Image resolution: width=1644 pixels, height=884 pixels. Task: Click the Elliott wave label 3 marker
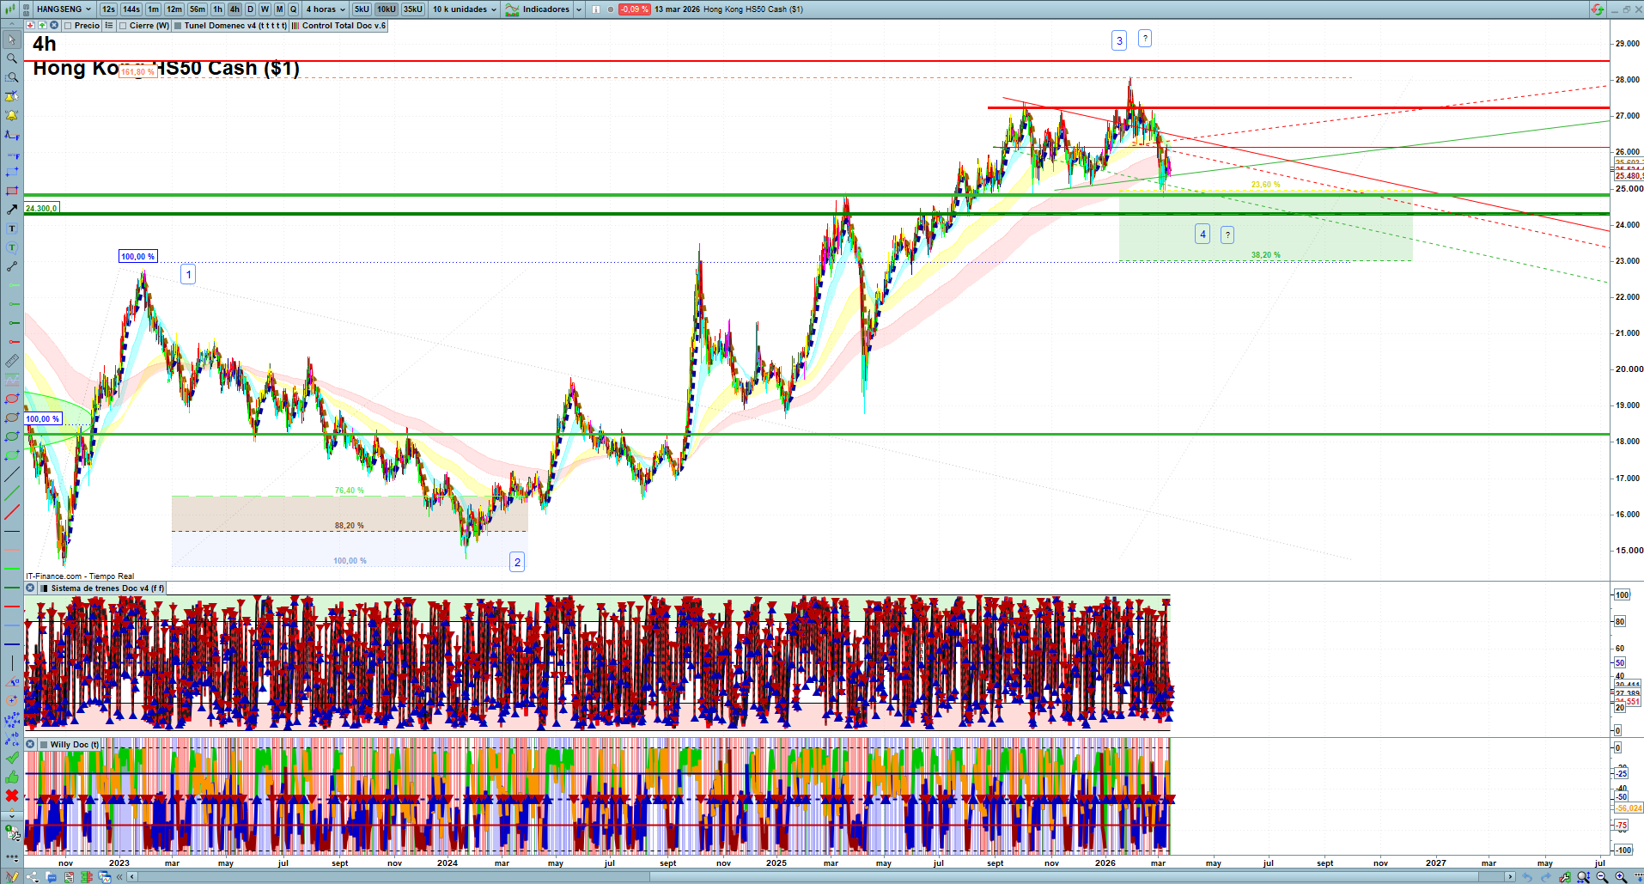1119,40
